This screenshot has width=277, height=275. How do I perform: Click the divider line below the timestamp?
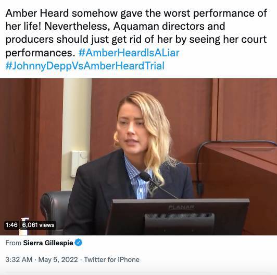[138, 273]
